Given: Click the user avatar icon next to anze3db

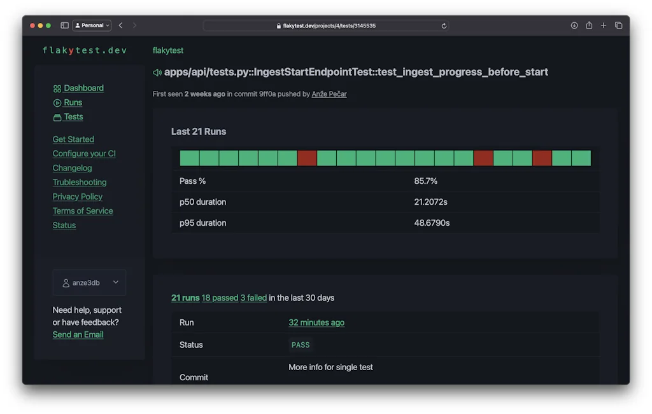Looking at the screenshot, I should [x=66, y=282].
